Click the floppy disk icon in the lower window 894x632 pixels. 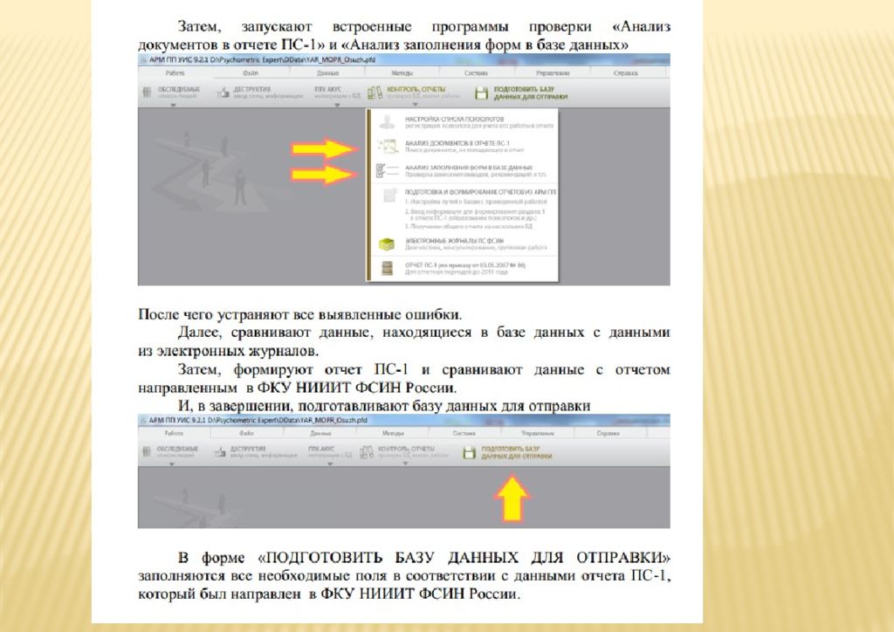[470, 452]
